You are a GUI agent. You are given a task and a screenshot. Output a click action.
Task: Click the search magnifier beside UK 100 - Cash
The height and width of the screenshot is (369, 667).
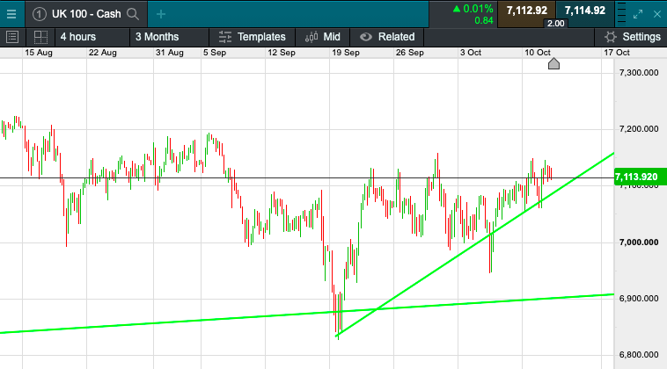(133, 13)
